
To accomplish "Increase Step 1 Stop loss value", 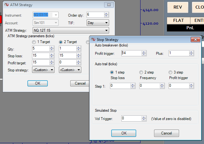I will click(133, 85).
